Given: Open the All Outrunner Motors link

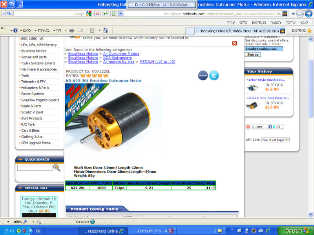Looking at the screenshot, I should click(121, 54).
